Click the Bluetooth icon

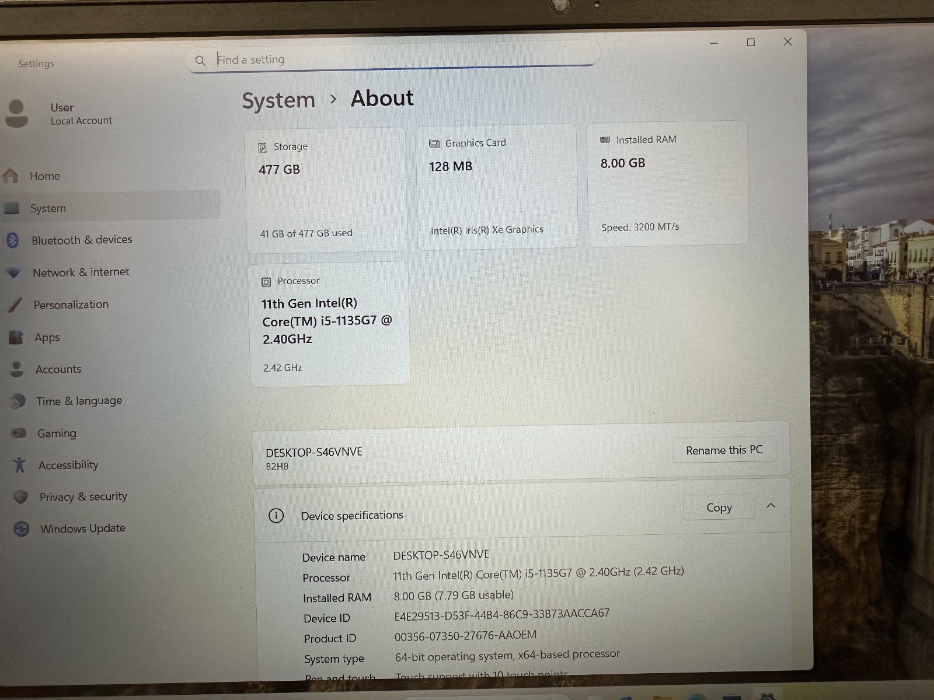(x=12, y=240)
